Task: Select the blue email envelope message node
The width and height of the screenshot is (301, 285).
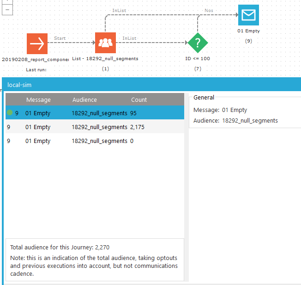Action: click(248, 15)
